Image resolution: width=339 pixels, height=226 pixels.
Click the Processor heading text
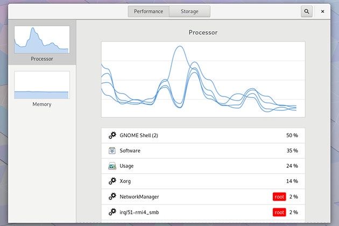tap(203, 32)
